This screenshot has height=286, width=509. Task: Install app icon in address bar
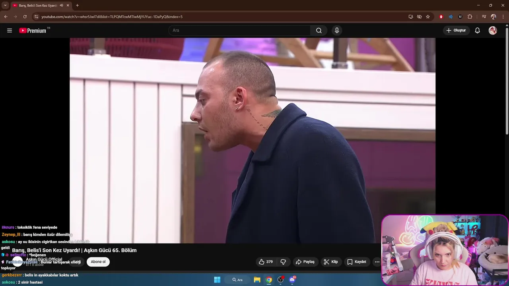point(411,17)
